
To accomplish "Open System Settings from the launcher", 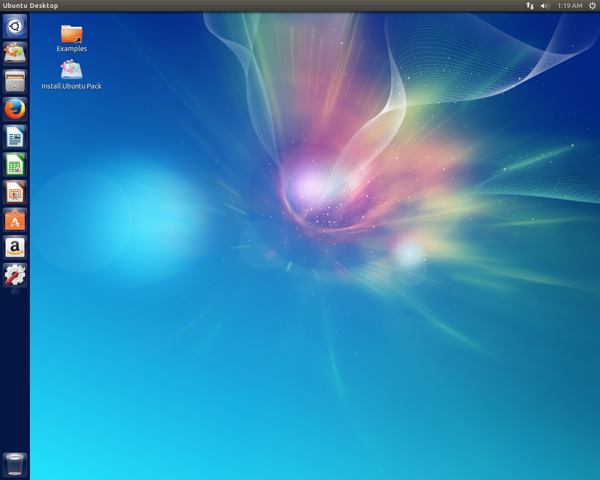I will click(x=15, y=275).
